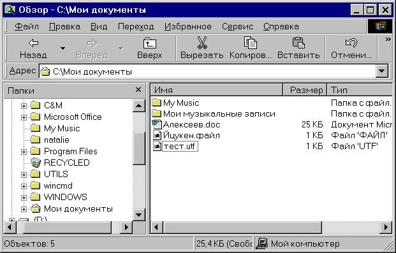The image size is (396, 253).
Task: Click the 25 КБ size cell
Action: 312,124
